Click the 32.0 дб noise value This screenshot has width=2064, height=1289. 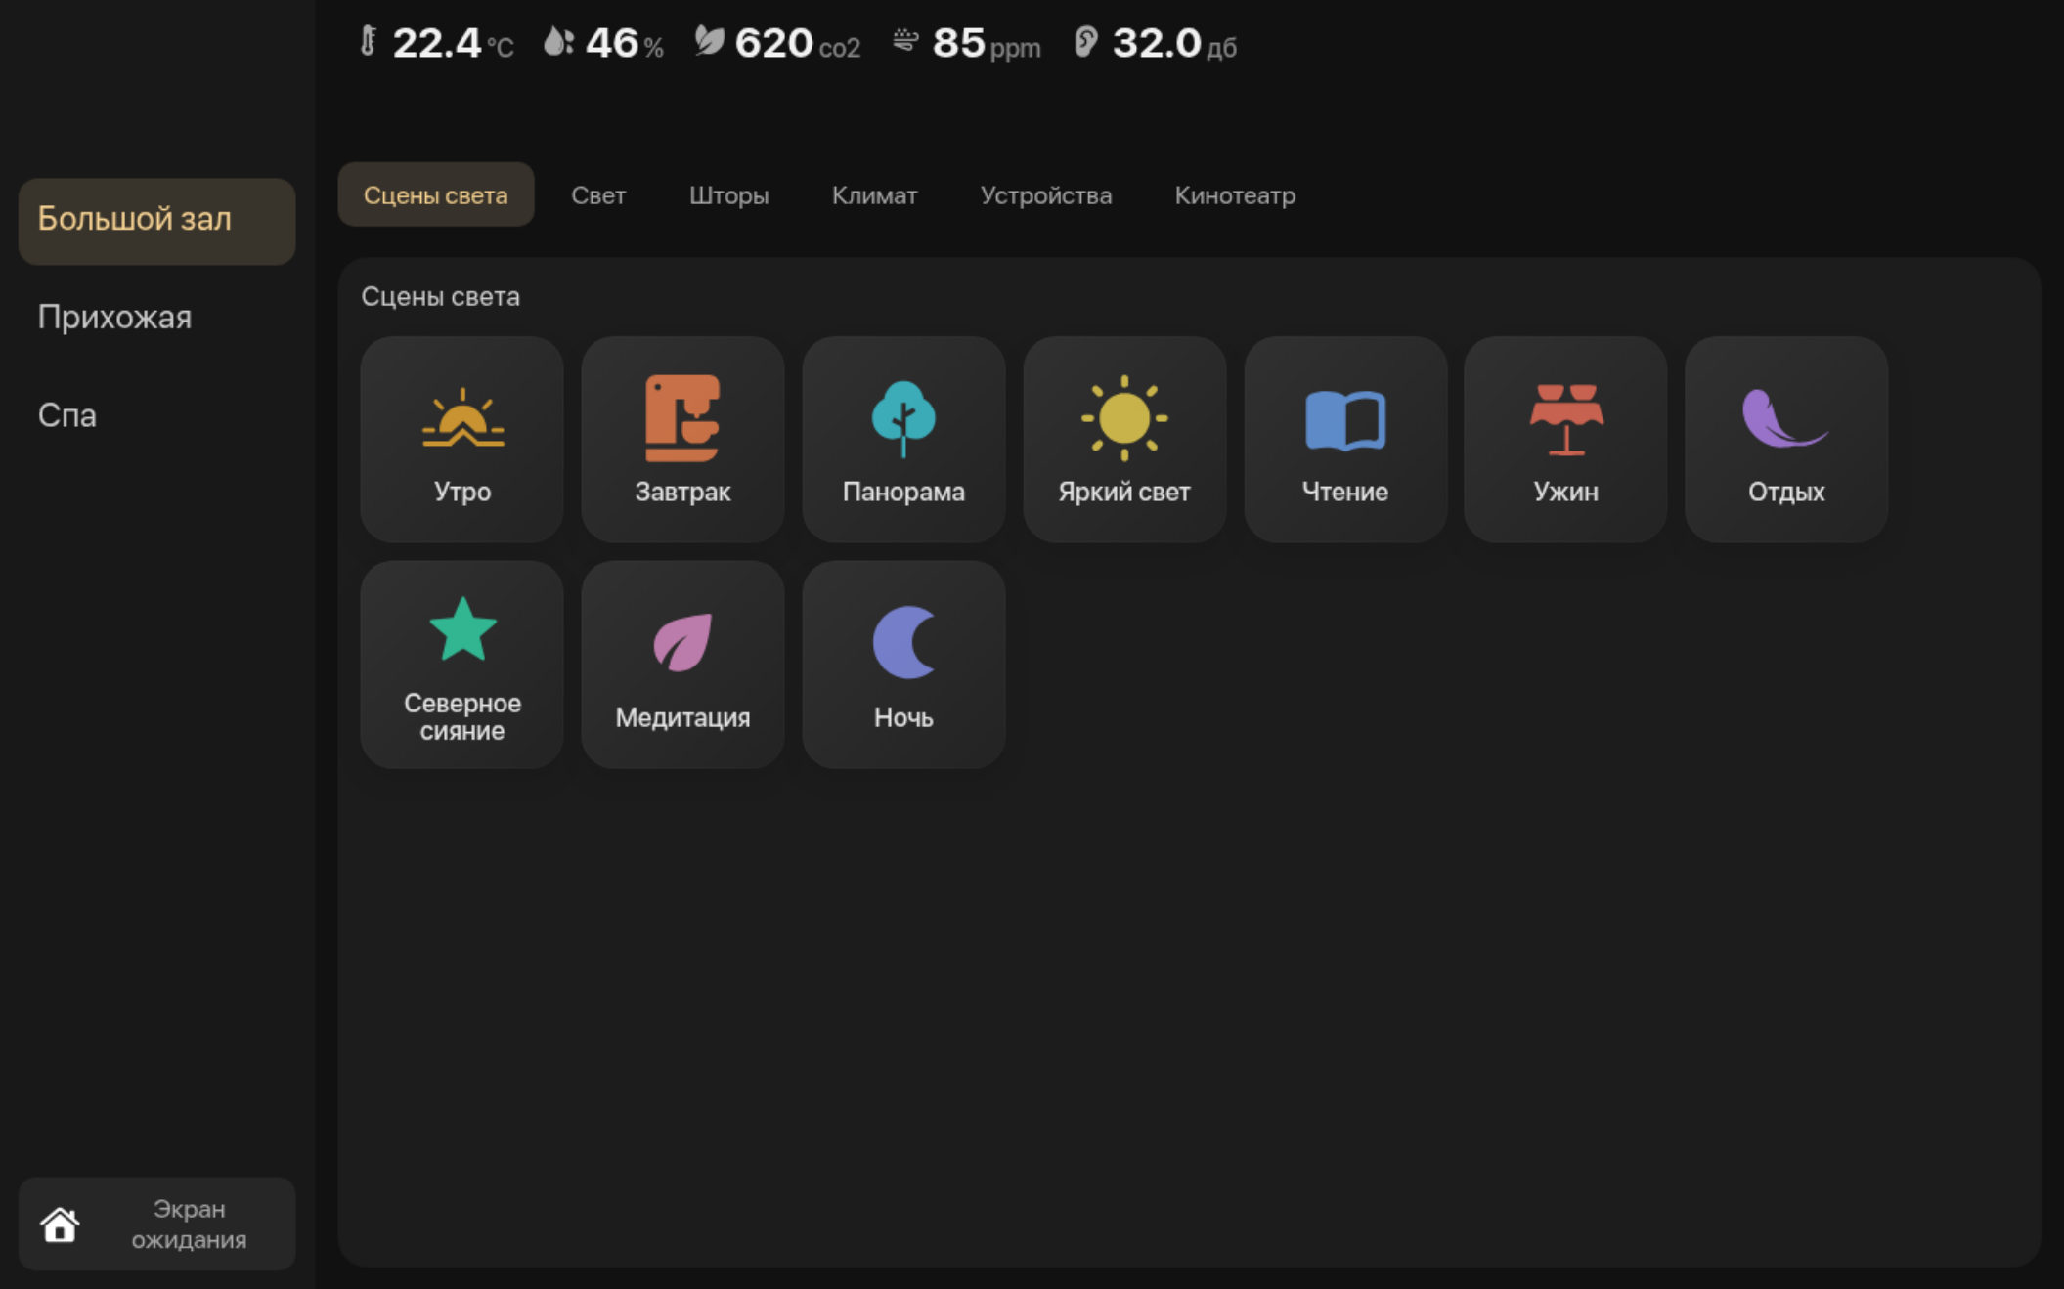click(1174, 43)
